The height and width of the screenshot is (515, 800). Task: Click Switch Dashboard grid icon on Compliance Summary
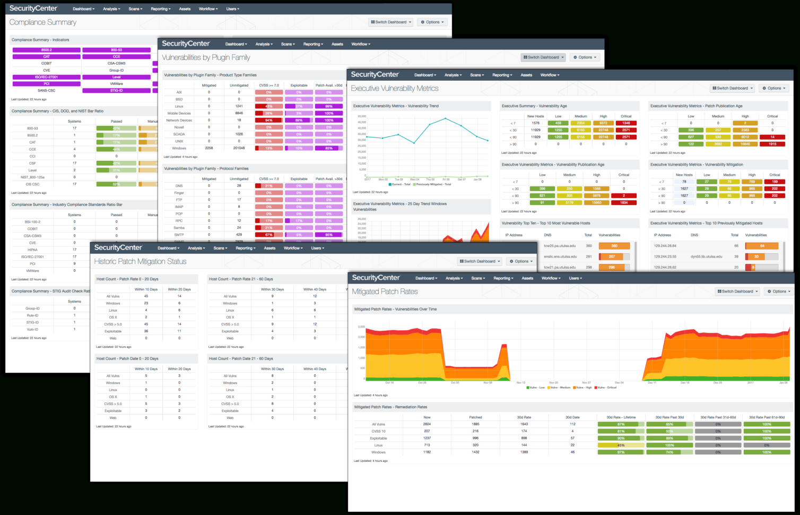(373, 22)
